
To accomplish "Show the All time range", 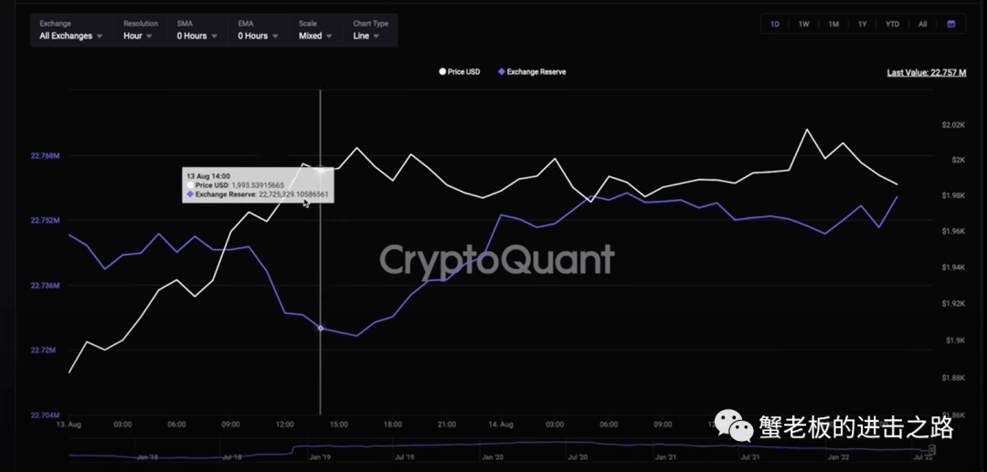I will tap(922, 24).
